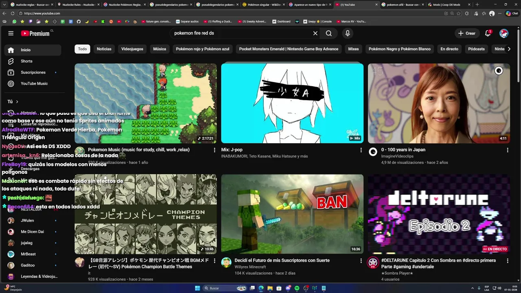Expand the Tú section chevron
The image size is (521, 293).
coord(17,102)
